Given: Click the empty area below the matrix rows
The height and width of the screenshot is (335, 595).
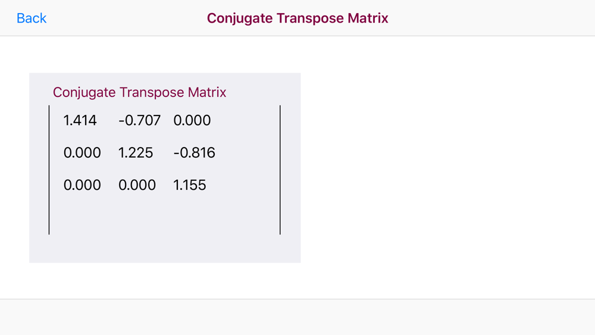Looking at the screenshot, I should [165, 214].
